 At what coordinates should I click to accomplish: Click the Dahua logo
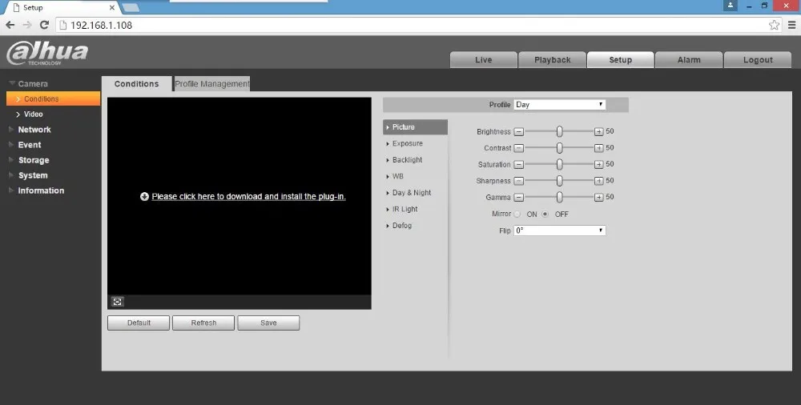click(x=47, y=53)
